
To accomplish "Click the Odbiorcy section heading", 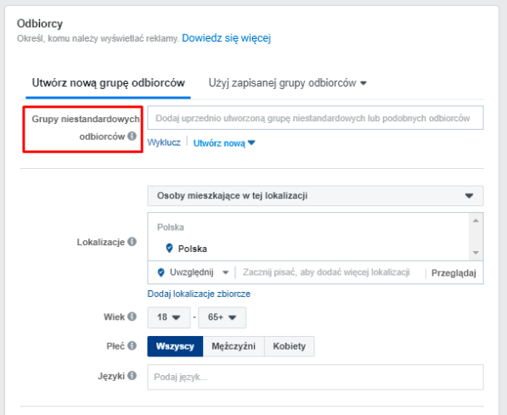I will pos(40,24).
